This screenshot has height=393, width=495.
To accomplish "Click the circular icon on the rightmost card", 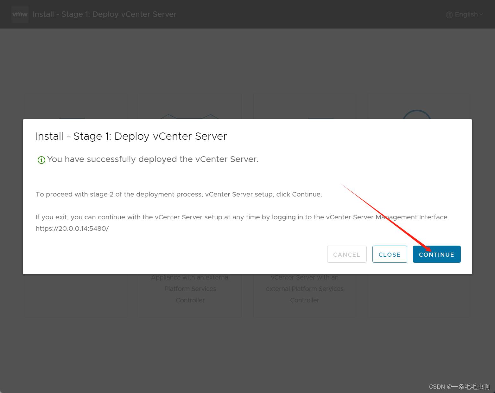I will point(417,115).
